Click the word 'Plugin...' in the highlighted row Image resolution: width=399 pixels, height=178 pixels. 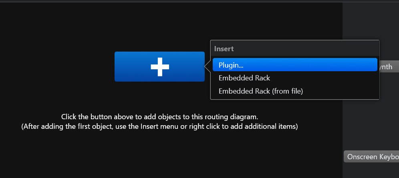pyautogui.click(x=231, y=65)
